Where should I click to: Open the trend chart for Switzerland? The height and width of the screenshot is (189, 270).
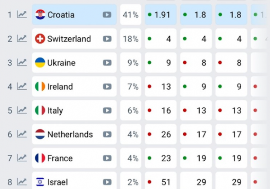(22, 39)
